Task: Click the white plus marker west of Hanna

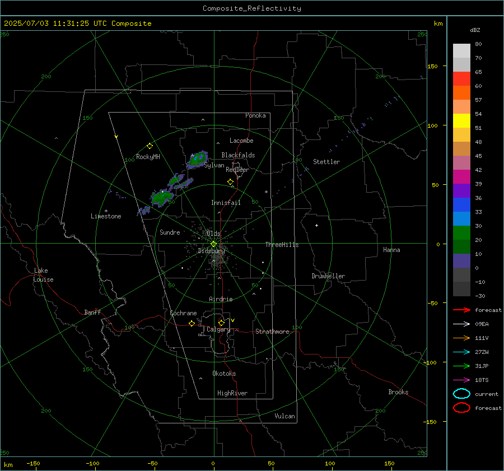Action: (x=316, y=225)
